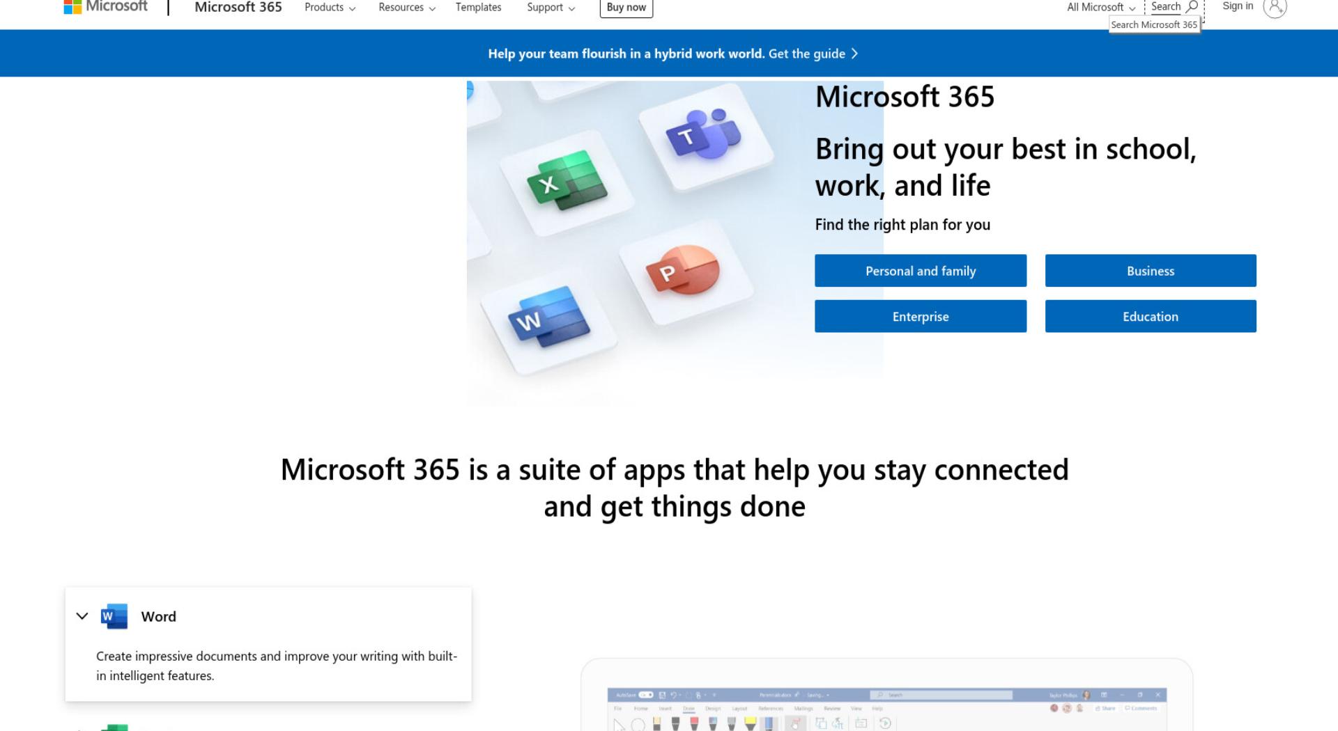The width and height of the screenshot is (1338, 731).
Task: Click 'Bring out your best' headline
Action: [1006, 167]
